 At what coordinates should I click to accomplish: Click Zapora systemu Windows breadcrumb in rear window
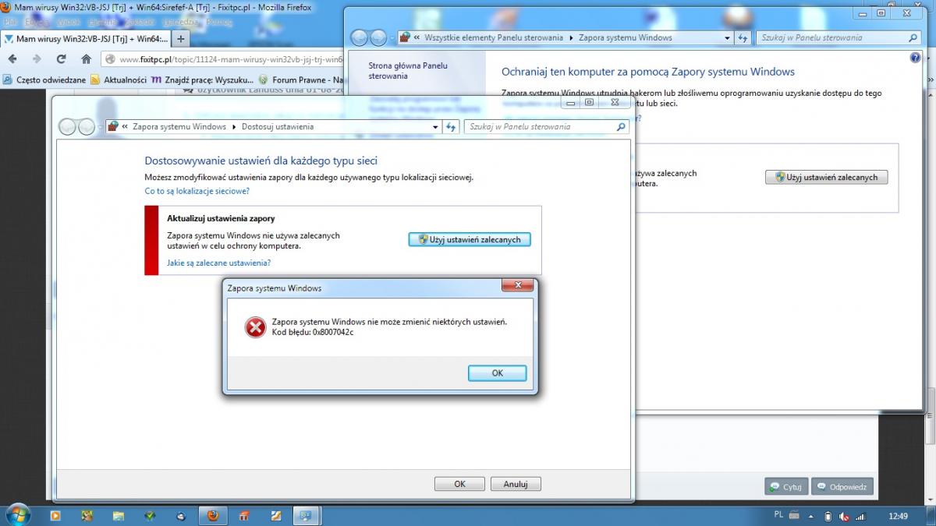pos(625,37)
